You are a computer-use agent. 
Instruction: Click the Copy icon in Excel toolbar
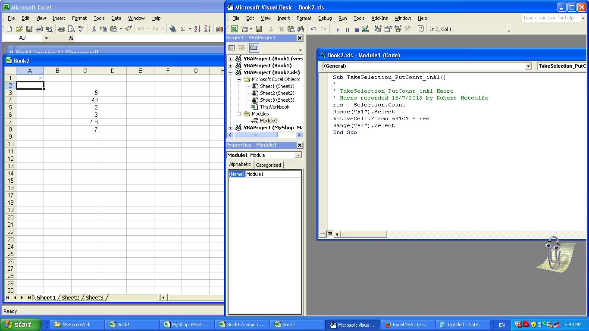point(103,29)
